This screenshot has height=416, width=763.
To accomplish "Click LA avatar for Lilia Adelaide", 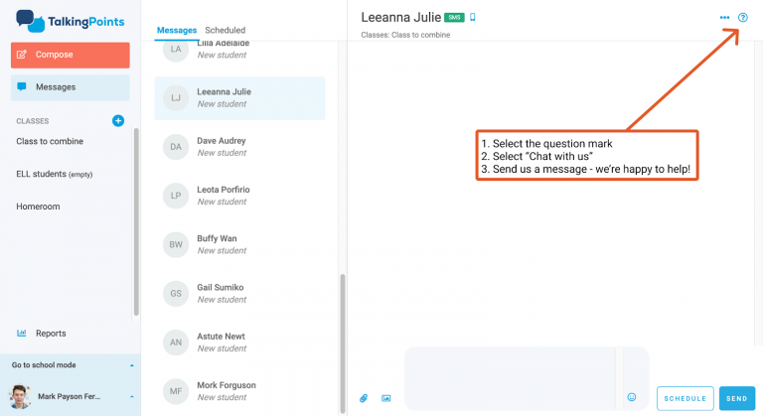I will coord(176,51).
